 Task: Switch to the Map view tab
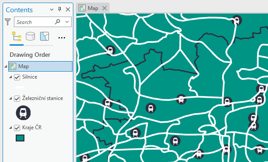click(93, 8)
